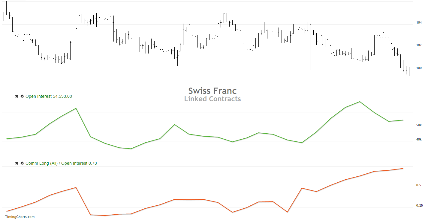Open settings gear for the Open Interest indicator
The height and width of the screenshot is (220, 425).
point(22,96)
